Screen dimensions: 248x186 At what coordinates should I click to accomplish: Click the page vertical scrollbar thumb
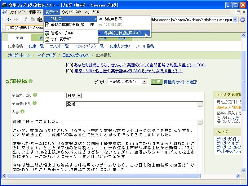pos(243,81)
